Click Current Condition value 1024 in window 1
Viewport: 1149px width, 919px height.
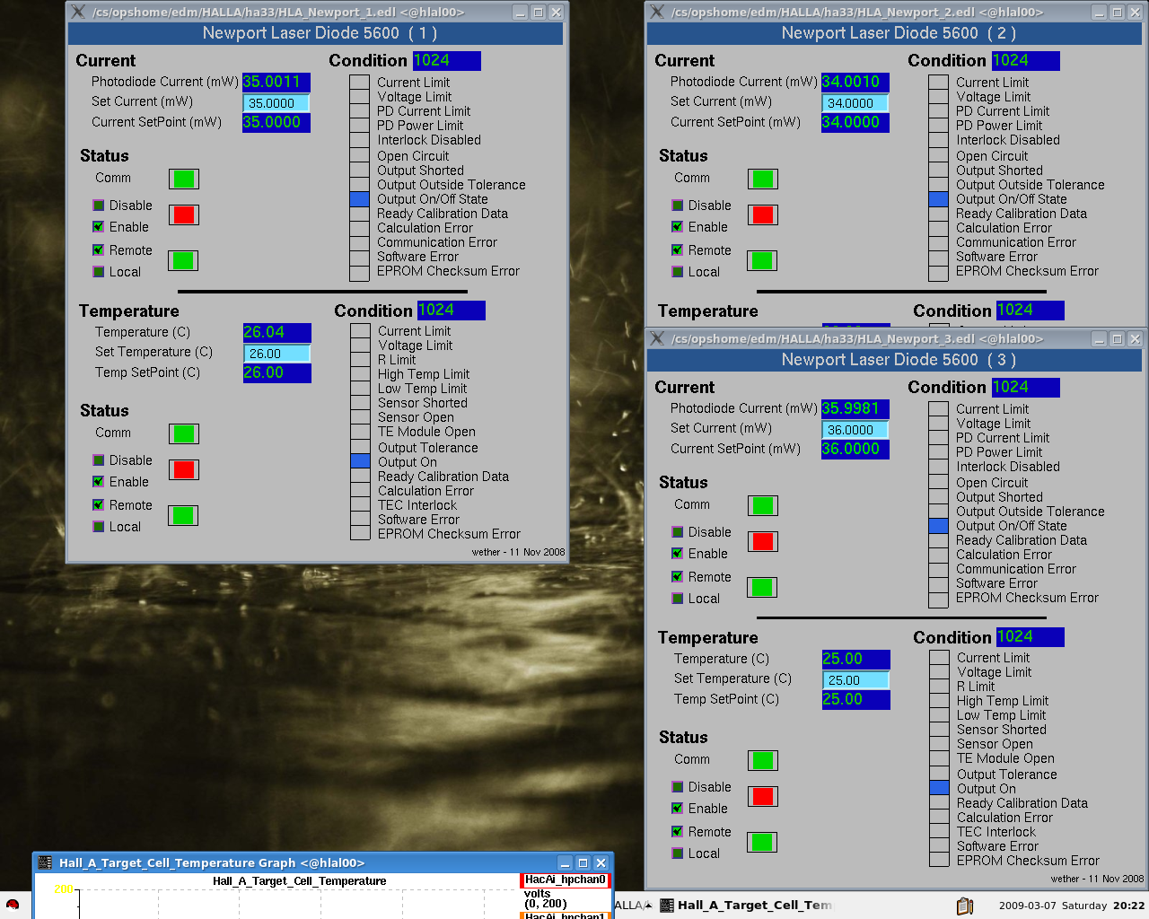click(447, 60)
